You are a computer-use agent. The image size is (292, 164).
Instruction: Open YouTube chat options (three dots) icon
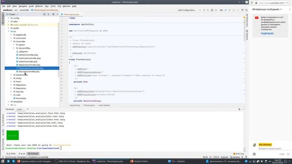tap(290, 9)
